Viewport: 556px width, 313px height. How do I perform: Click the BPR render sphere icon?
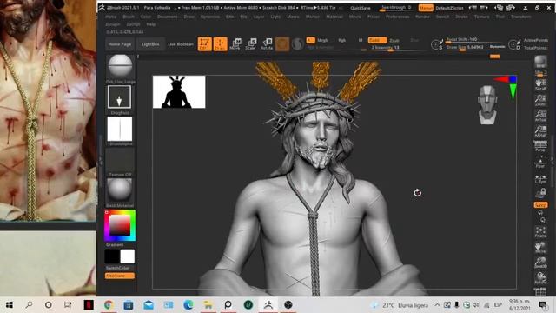(x=540, y=62)
